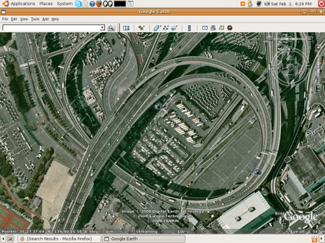The height and width of the screenshot is (243, 325).
Task: Open the Tools menu
Action: tap(35, 19)
